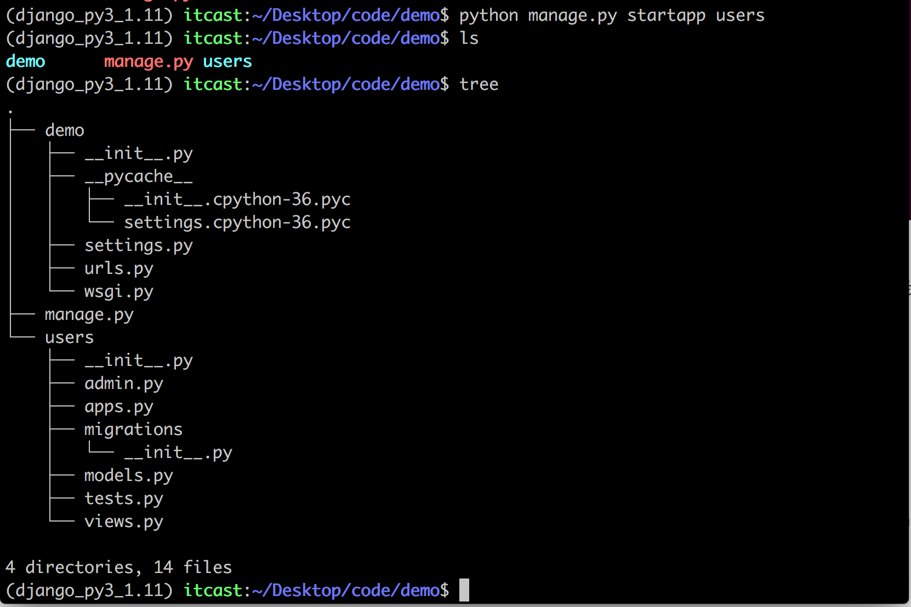Click the wsgi.py file entry

pyautogui.click(x=119, y=291)
